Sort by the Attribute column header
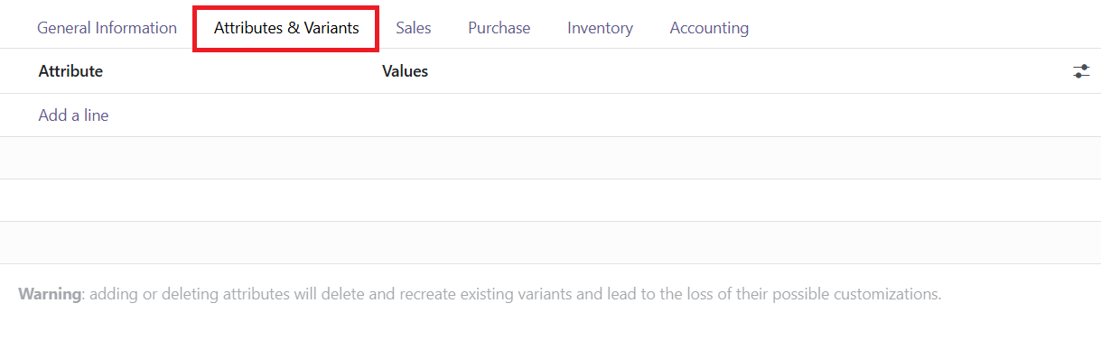This screenshot has height=340, width=1101. 70,71
